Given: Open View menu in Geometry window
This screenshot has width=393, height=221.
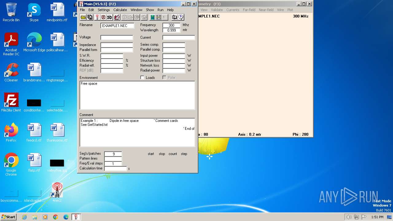Looking at the screenshot, I should click(204, 10).
